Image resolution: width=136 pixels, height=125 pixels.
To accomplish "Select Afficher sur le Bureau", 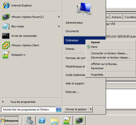I will [x=111, y=64].
